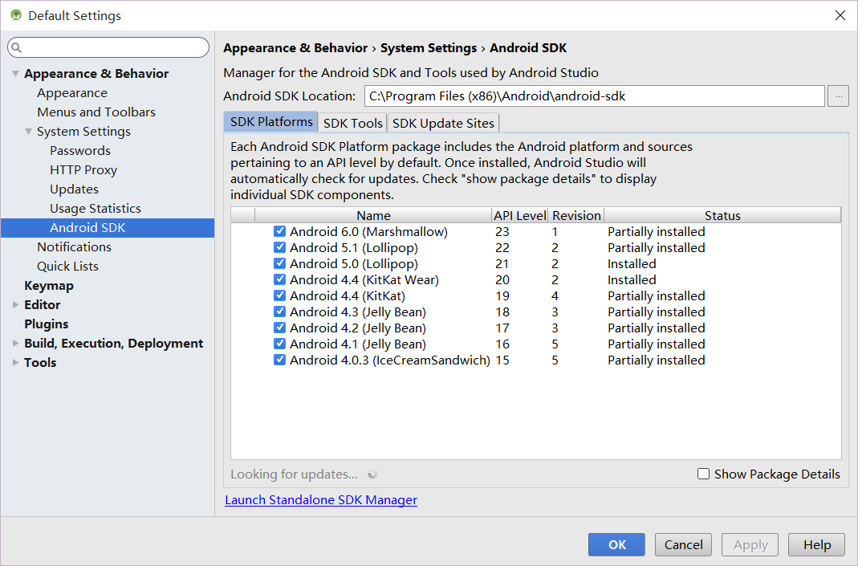Enable Show Package Details checkbox
Screen dimensions: 858x566
coord(704,474)
